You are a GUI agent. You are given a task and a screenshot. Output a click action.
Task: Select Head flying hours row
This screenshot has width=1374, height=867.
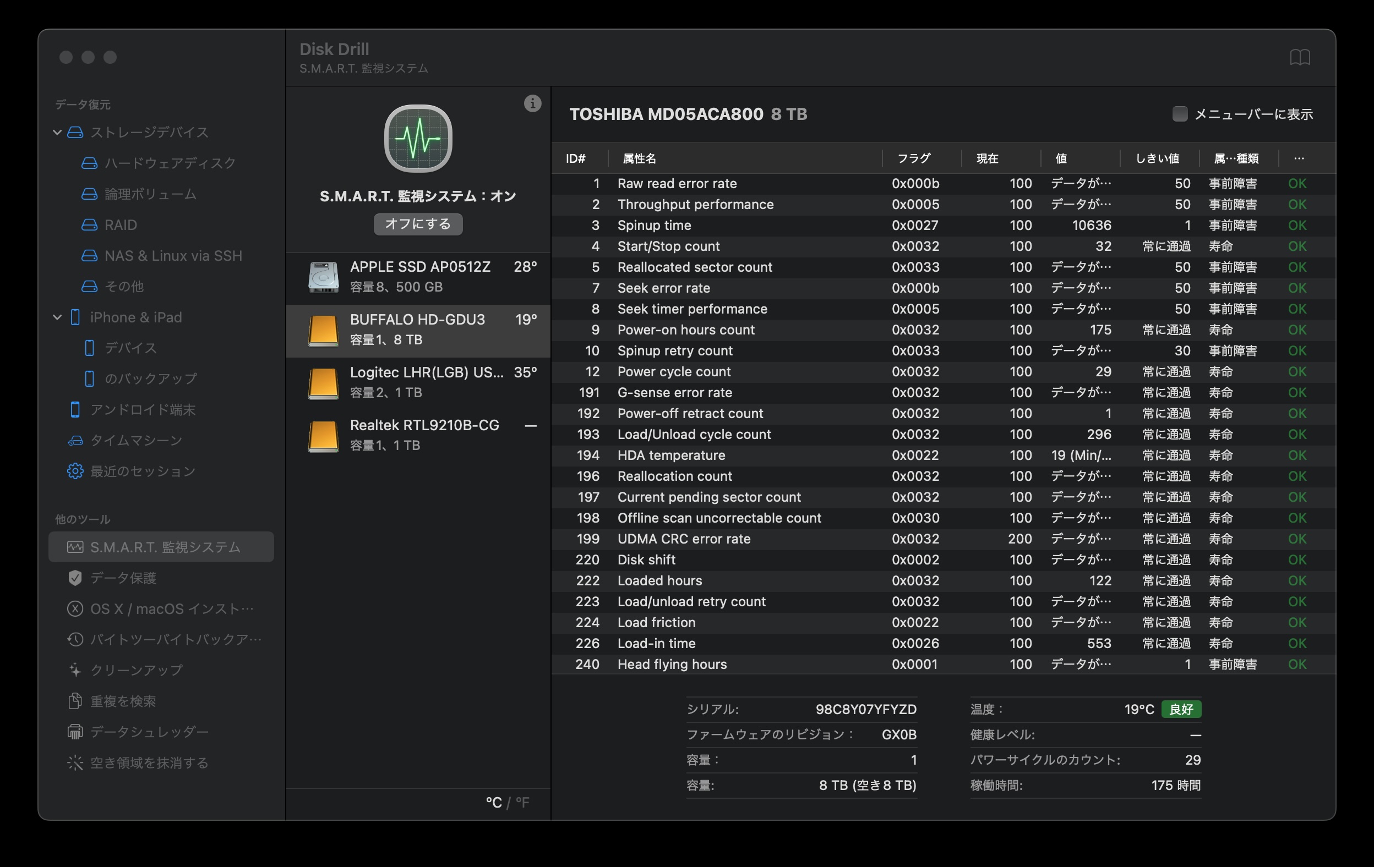click(943, 665)
